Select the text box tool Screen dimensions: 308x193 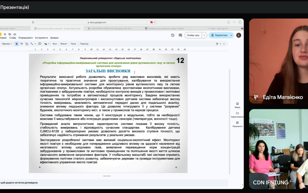(x=22, y=44)
